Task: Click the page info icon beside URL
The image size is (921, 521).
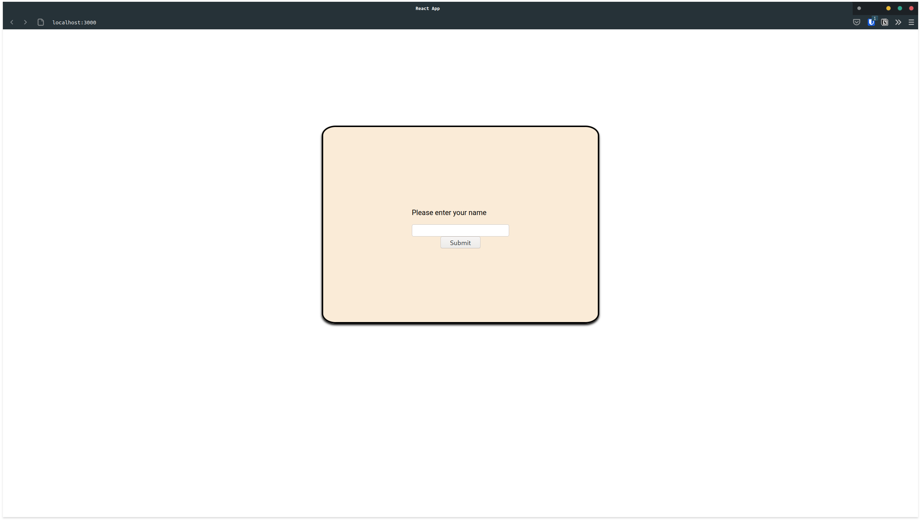Action: [41, 22]
